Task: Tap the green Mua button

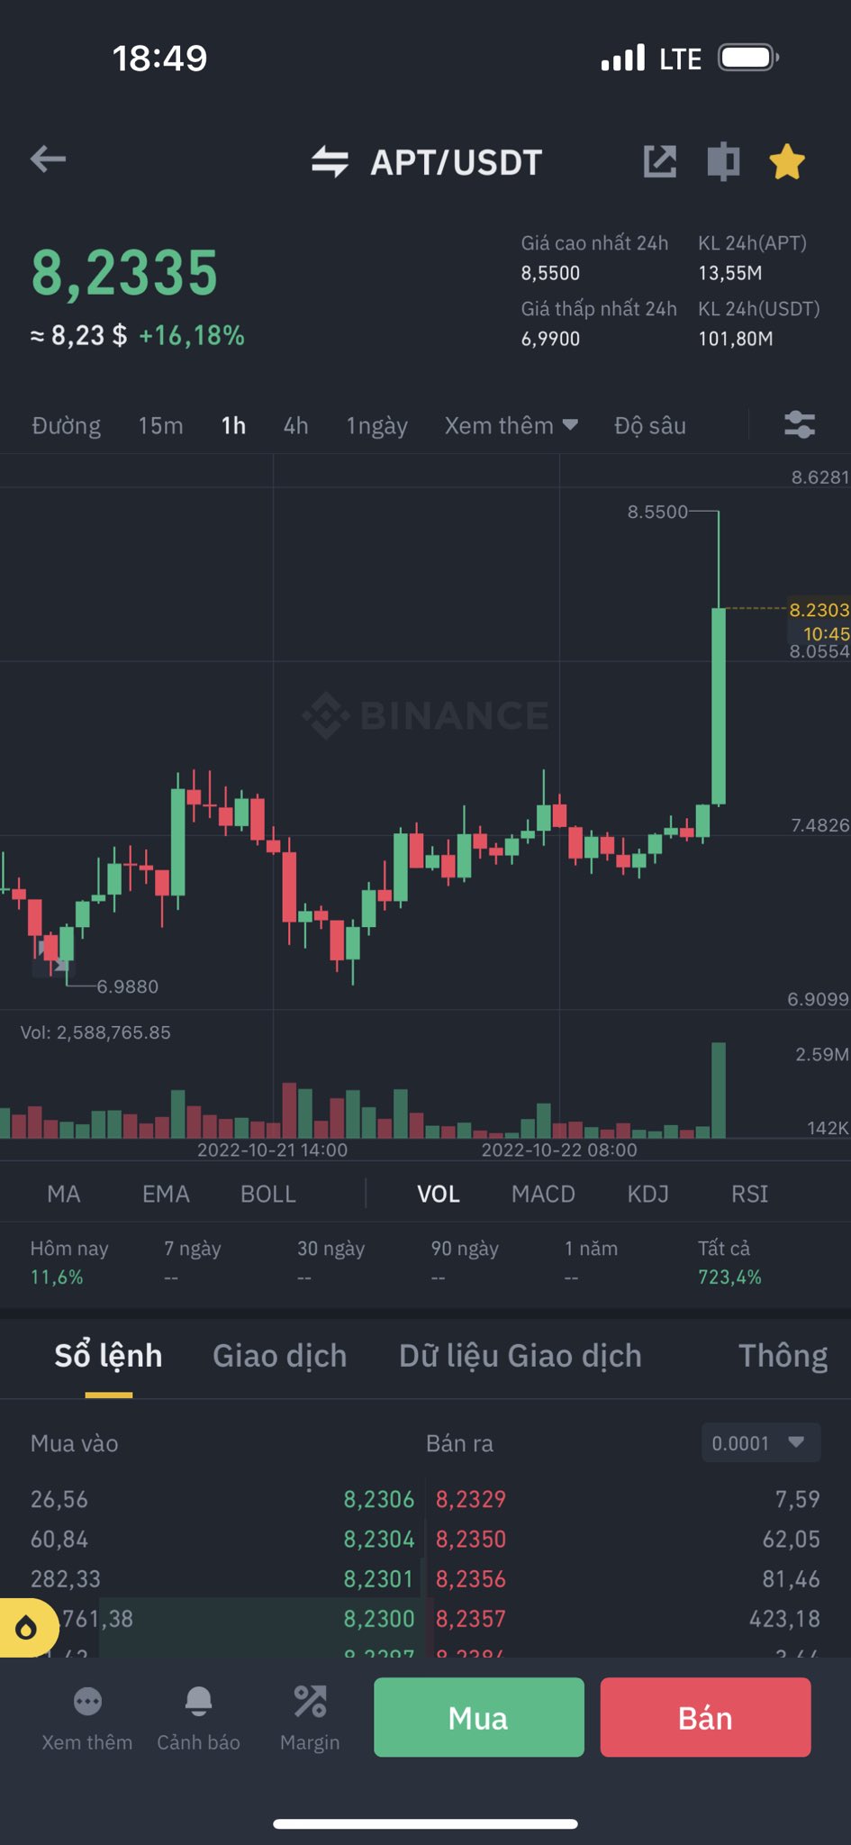Action: [479, 1717]
